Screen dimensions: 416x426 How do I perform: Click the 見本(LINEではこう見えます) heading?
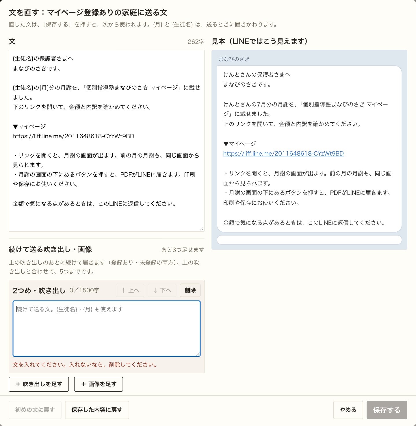[259, 41]
